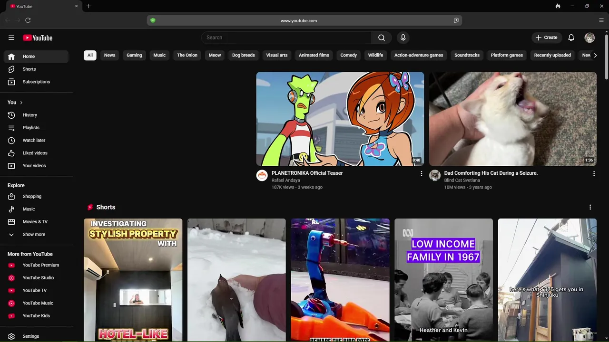The image size is (609, 342).
Task: Expand the You section chevron
Action: [21, 103]
